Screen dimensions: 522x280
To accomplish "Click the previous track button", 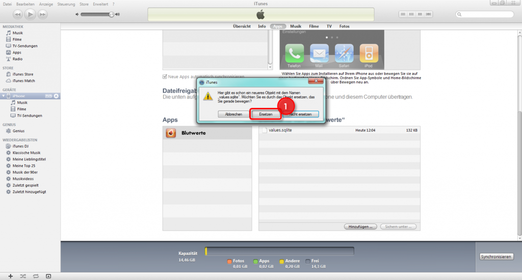I will tap(18, 14).
